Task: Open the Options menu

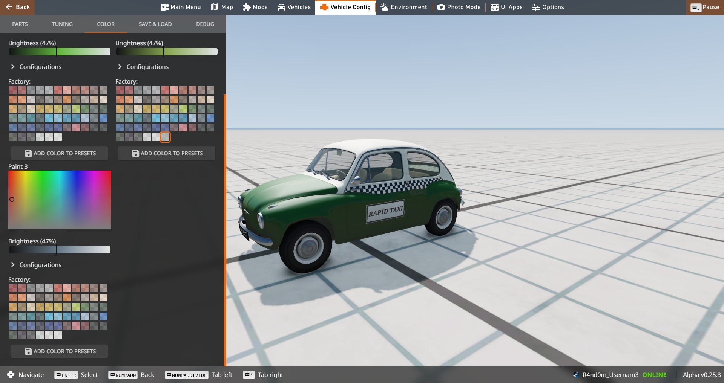Action: pyautogui.click(x=548, y=7)
